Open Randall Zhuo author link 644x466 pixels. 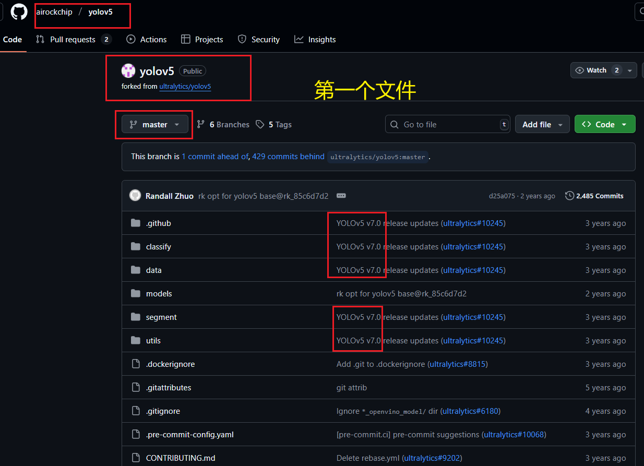(170, 196)
